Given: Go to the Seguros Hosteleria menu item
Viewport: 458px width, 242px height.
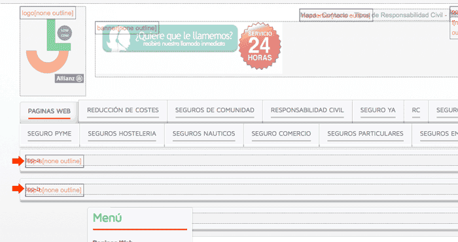Looking at the screenshot, I should point(122,134).
